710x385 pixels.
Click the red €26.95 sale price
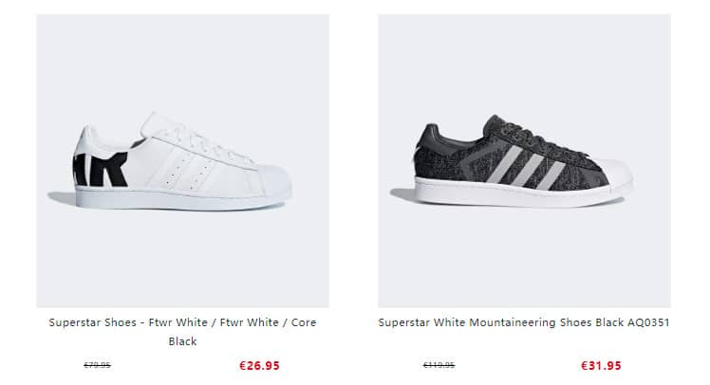point(259,365)
